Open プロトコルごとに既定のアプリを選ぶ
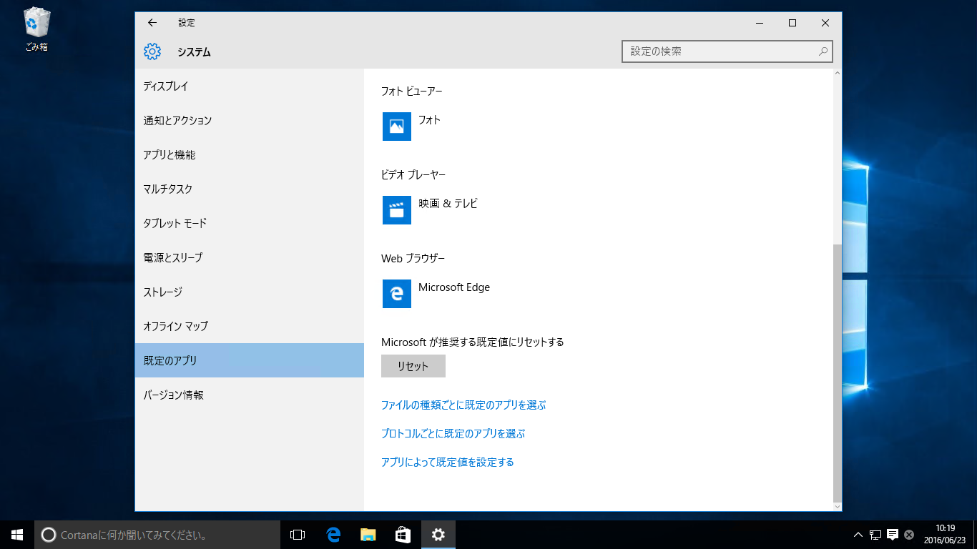The width and height of the screenshot is (977, 549). click(452, 433)
